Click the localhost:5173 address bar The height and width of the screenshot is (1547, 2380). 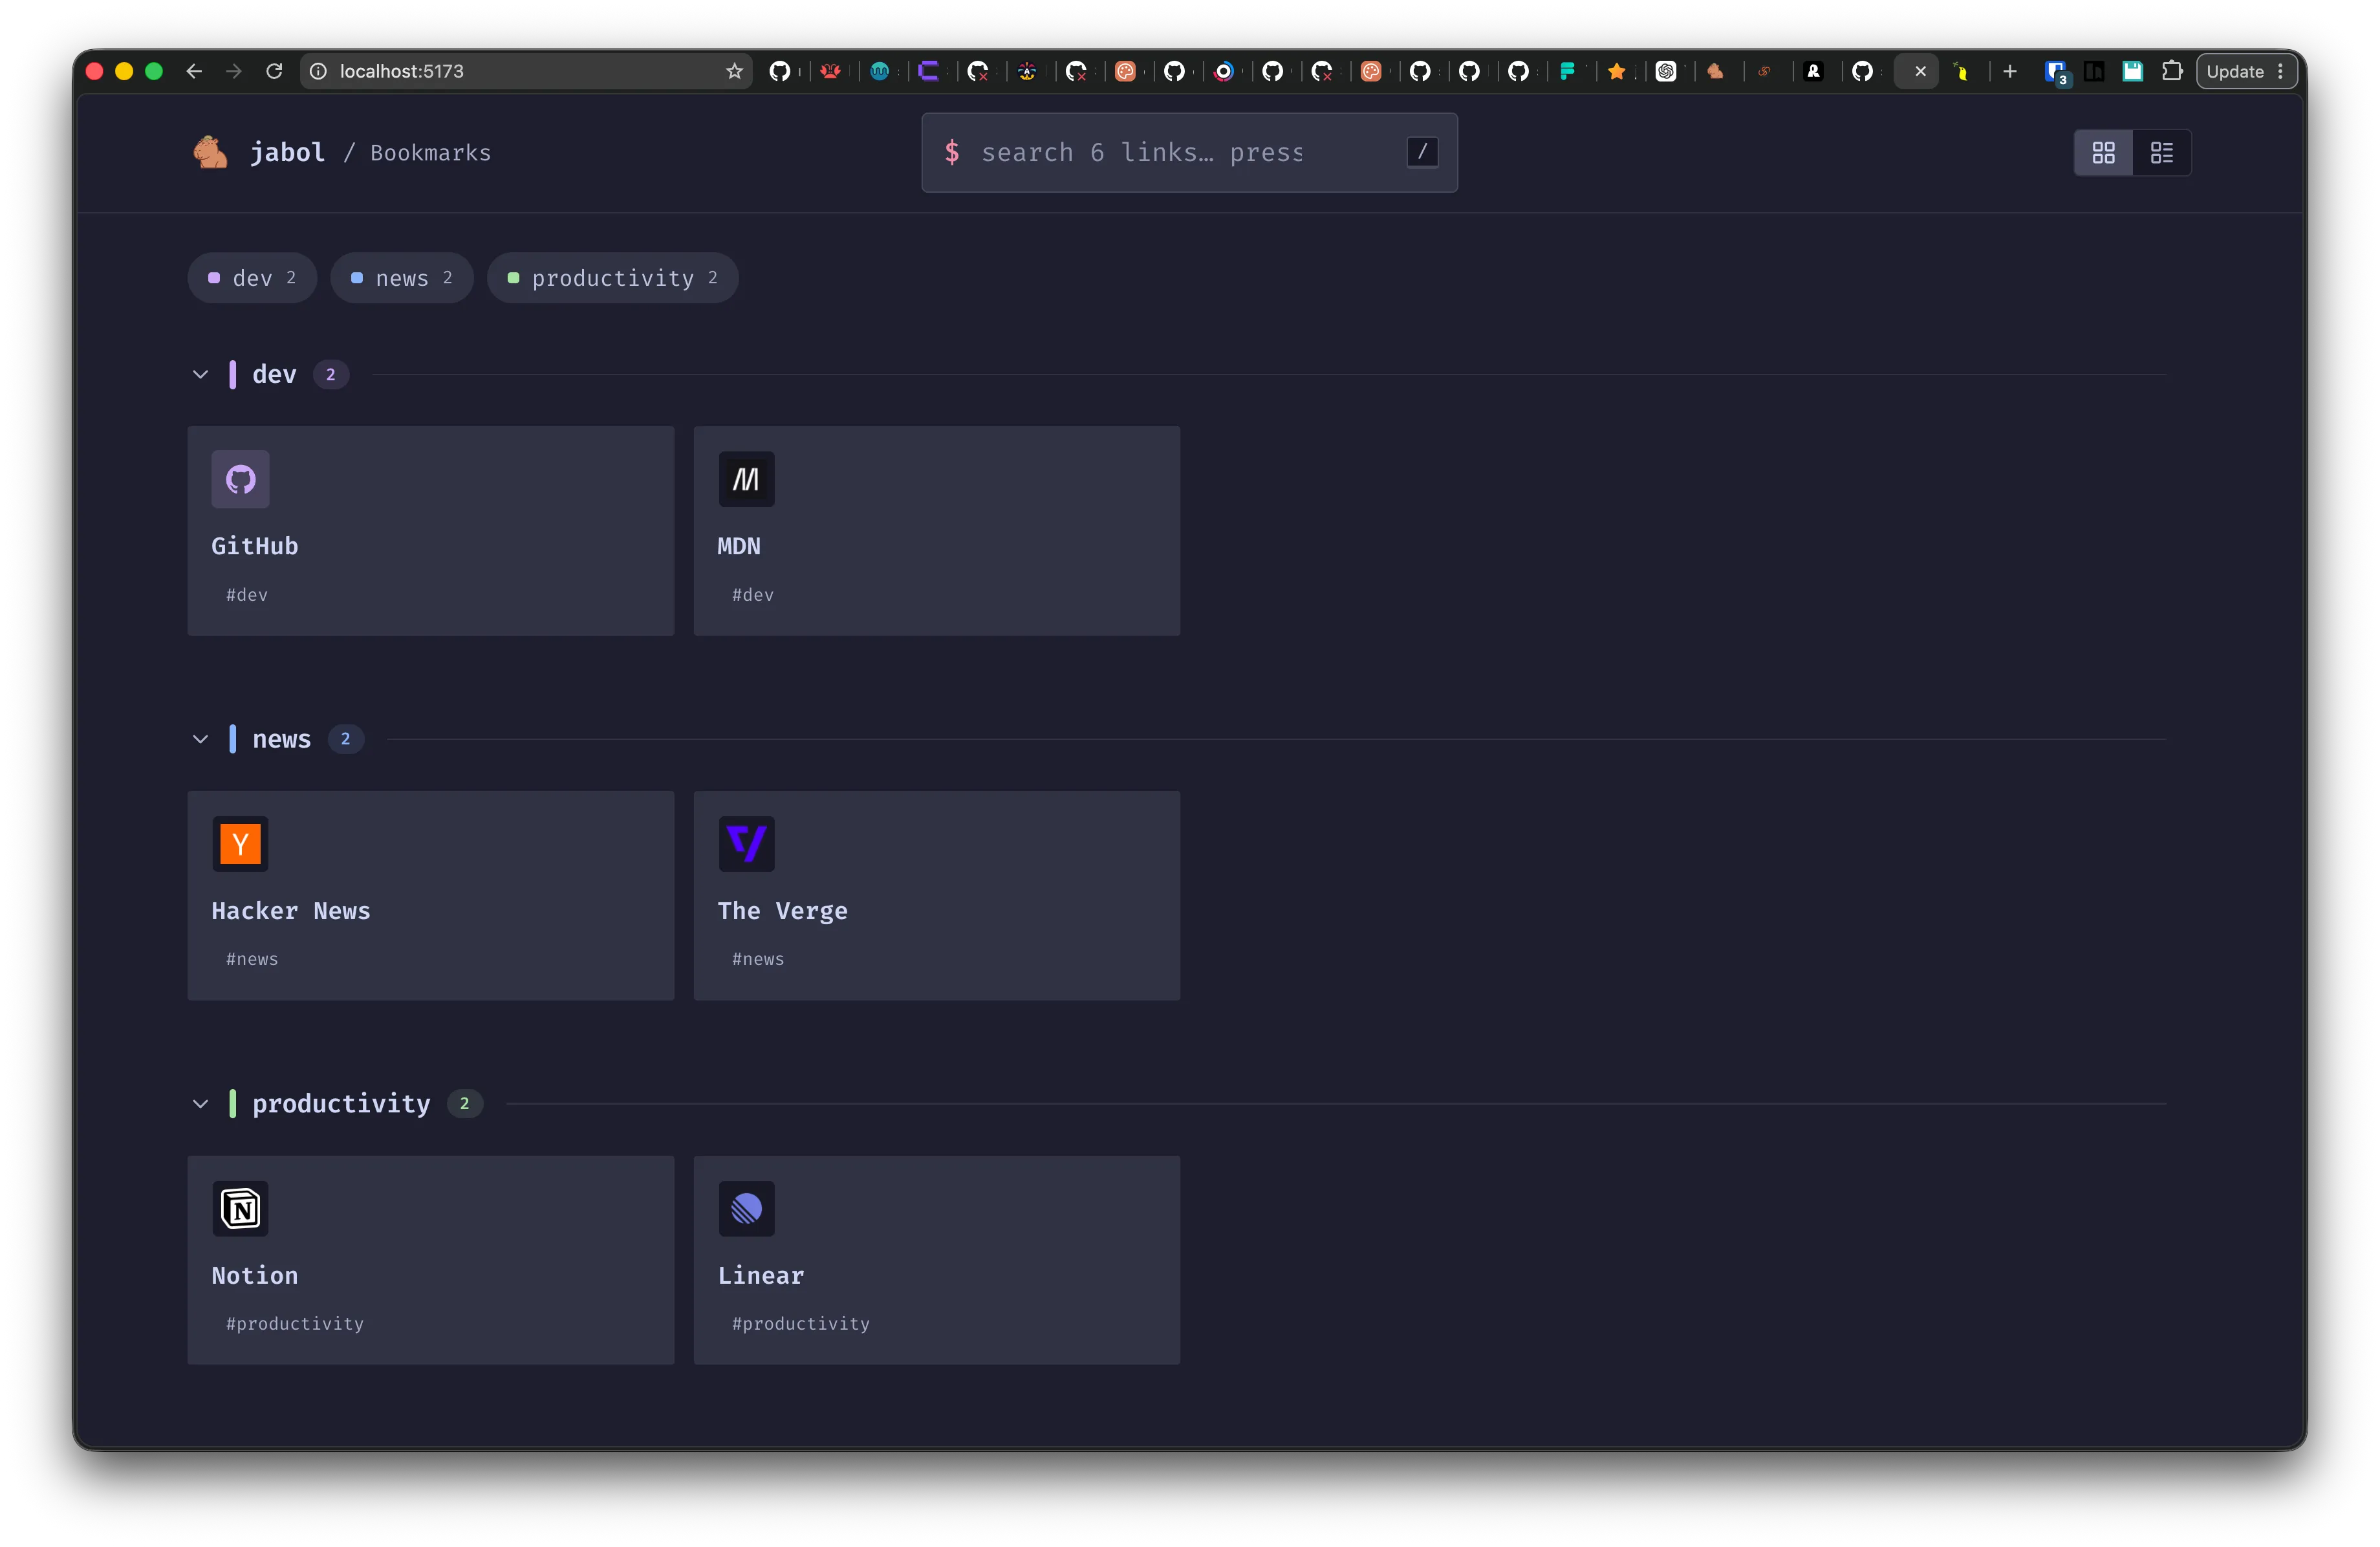pos(526,71)
